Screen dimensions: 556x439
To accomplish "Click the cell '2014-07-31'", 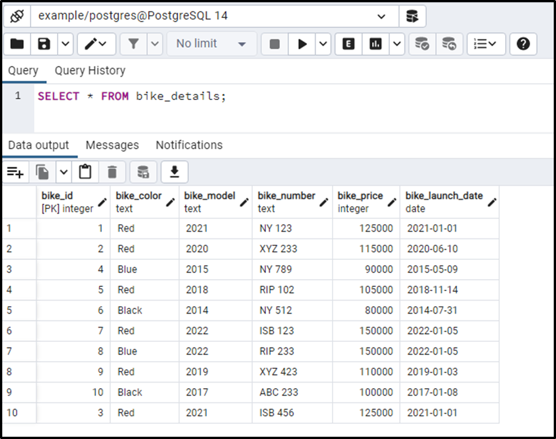I will pos(449,310).
